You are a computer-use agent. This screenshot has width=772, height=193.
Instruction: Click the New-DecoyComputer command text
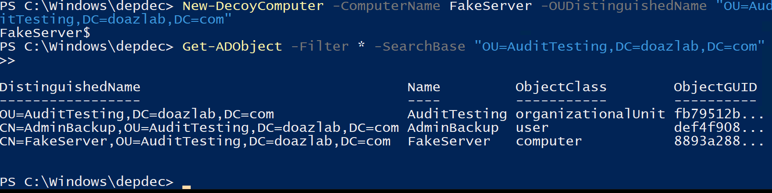click(x=253, y=6)
